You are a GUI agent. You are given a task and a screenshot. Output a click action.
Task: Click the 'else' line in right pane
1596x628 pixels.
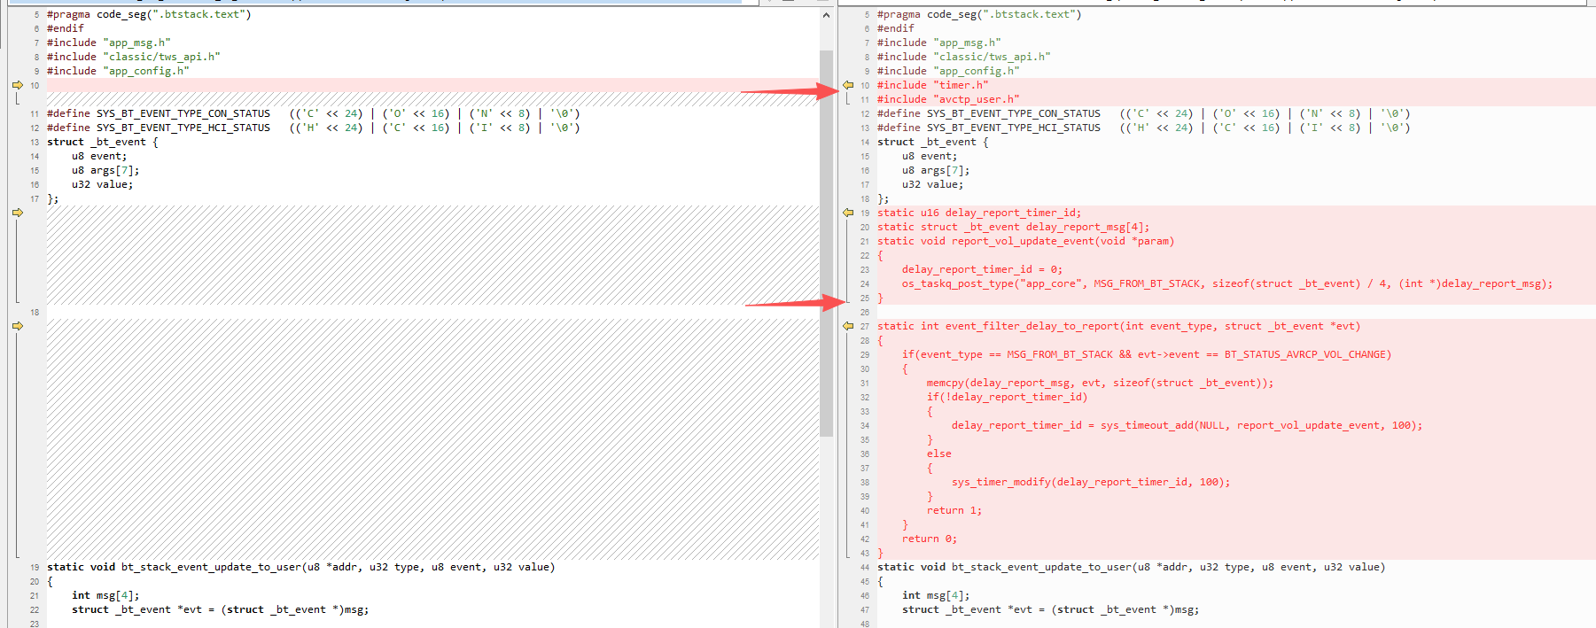pos(939,454)
